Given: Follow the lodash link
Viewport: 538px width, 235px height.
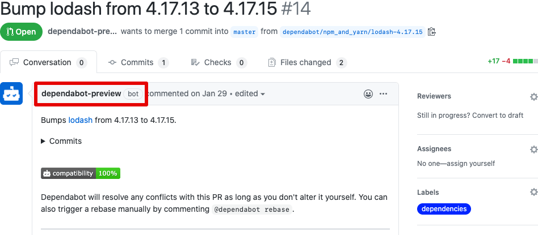Looking at the screenshot, I should 80,120.
